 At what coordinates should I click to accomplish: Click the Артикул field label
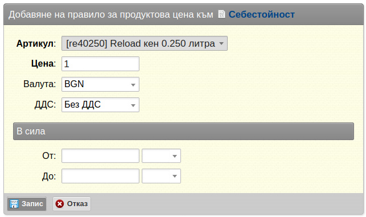[x=36, y=43]
